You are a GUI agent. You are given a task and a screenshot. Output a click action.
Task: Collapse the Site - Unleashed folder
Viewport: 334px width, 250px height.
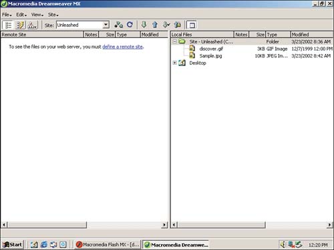[x=175, y=41]
